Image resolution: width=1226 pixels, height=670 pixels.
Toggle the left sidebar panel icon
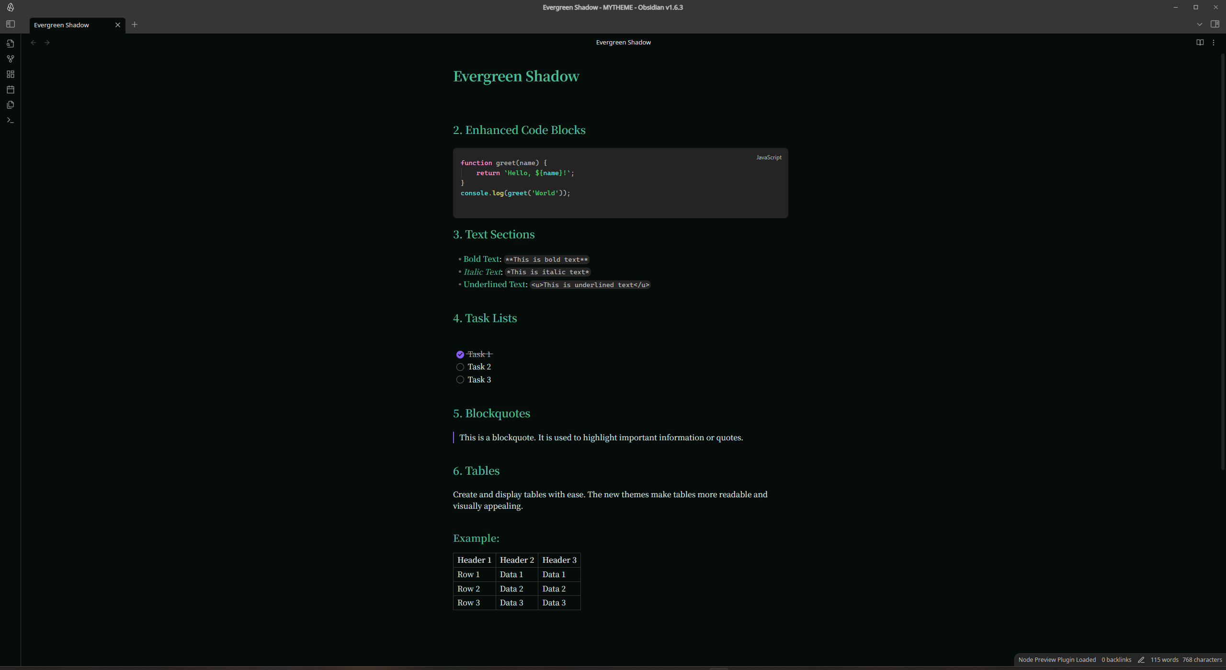[x=11, y=24]
